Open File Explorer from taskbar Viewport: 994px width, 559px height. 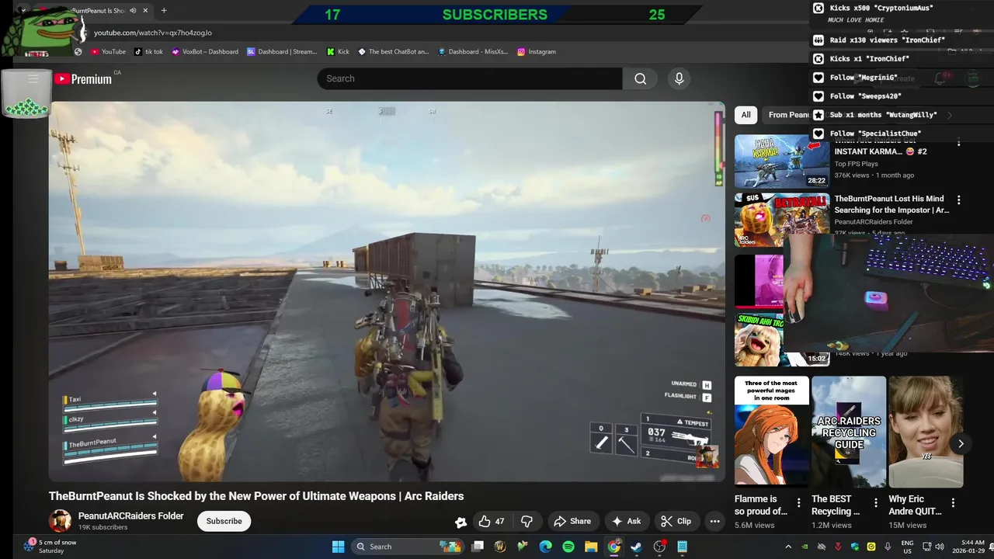[591, 547]
